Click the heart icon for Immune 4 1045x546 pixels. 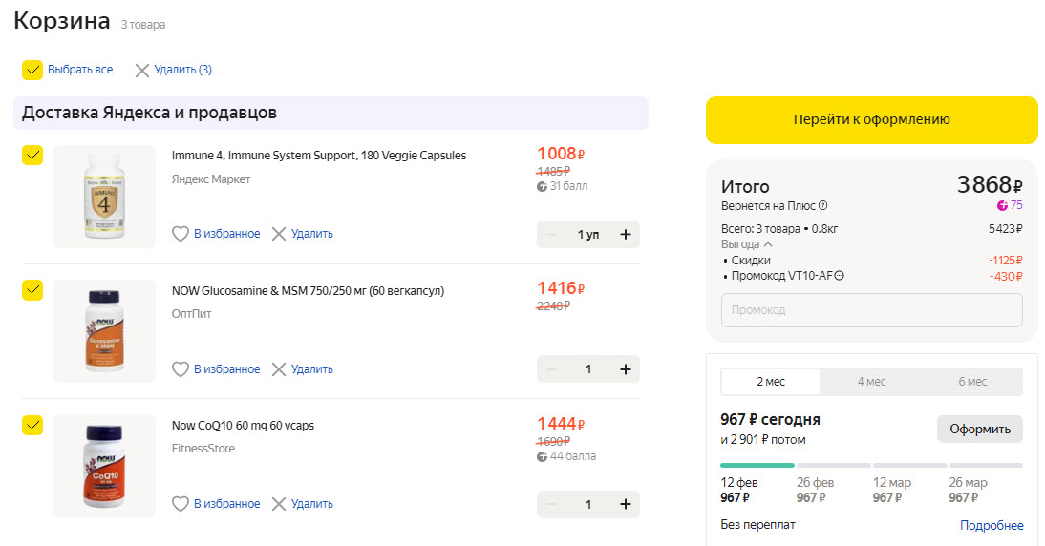coord(180,234)
